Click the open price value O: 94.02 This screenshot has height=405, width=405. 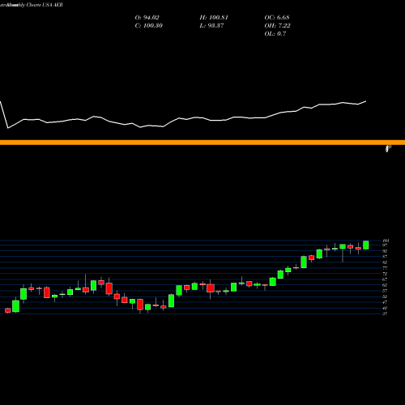147,18
